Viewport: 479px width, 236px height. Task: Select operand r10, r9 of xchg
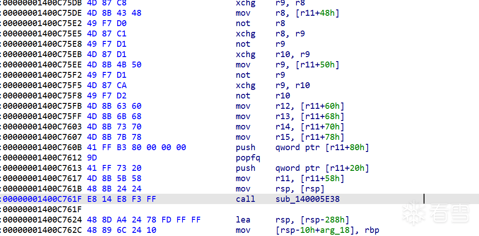292,54
